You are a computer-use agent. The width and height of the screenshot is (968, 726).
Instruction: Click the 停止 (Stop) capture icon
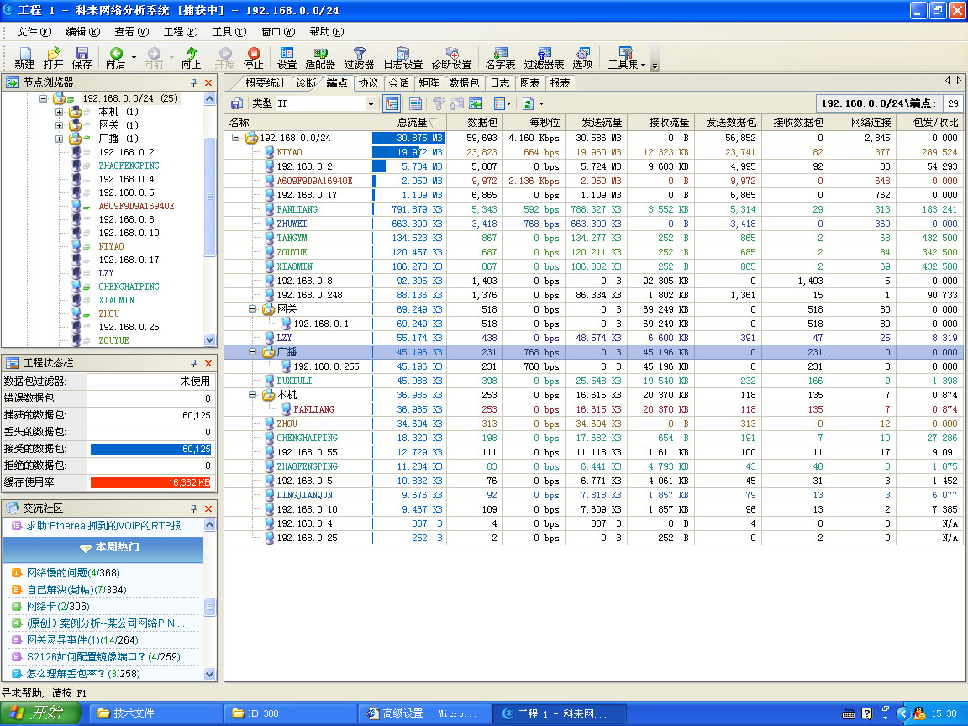click(253, 57)
